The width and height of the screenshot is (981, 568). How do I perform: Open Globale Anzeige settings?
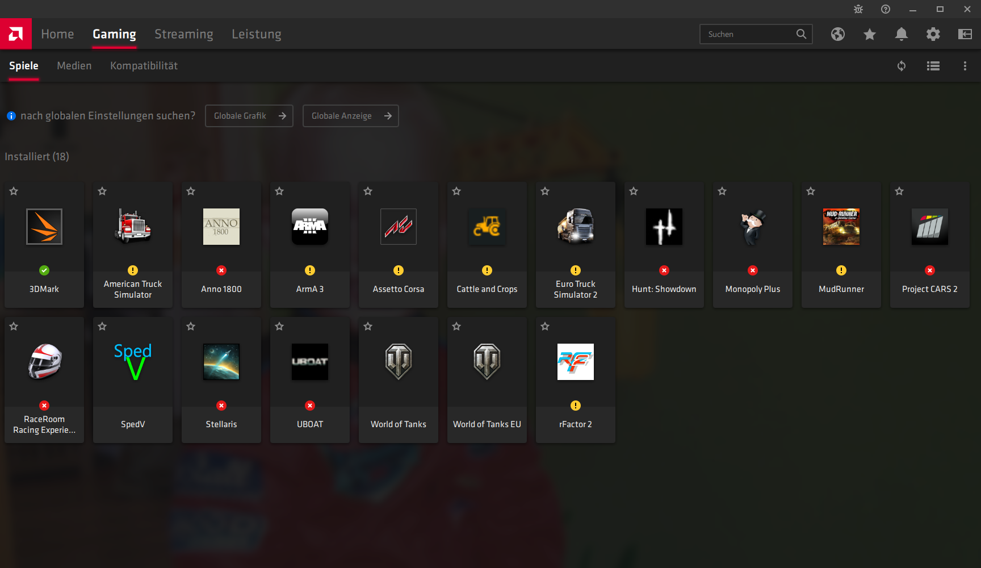coord(351,116)
